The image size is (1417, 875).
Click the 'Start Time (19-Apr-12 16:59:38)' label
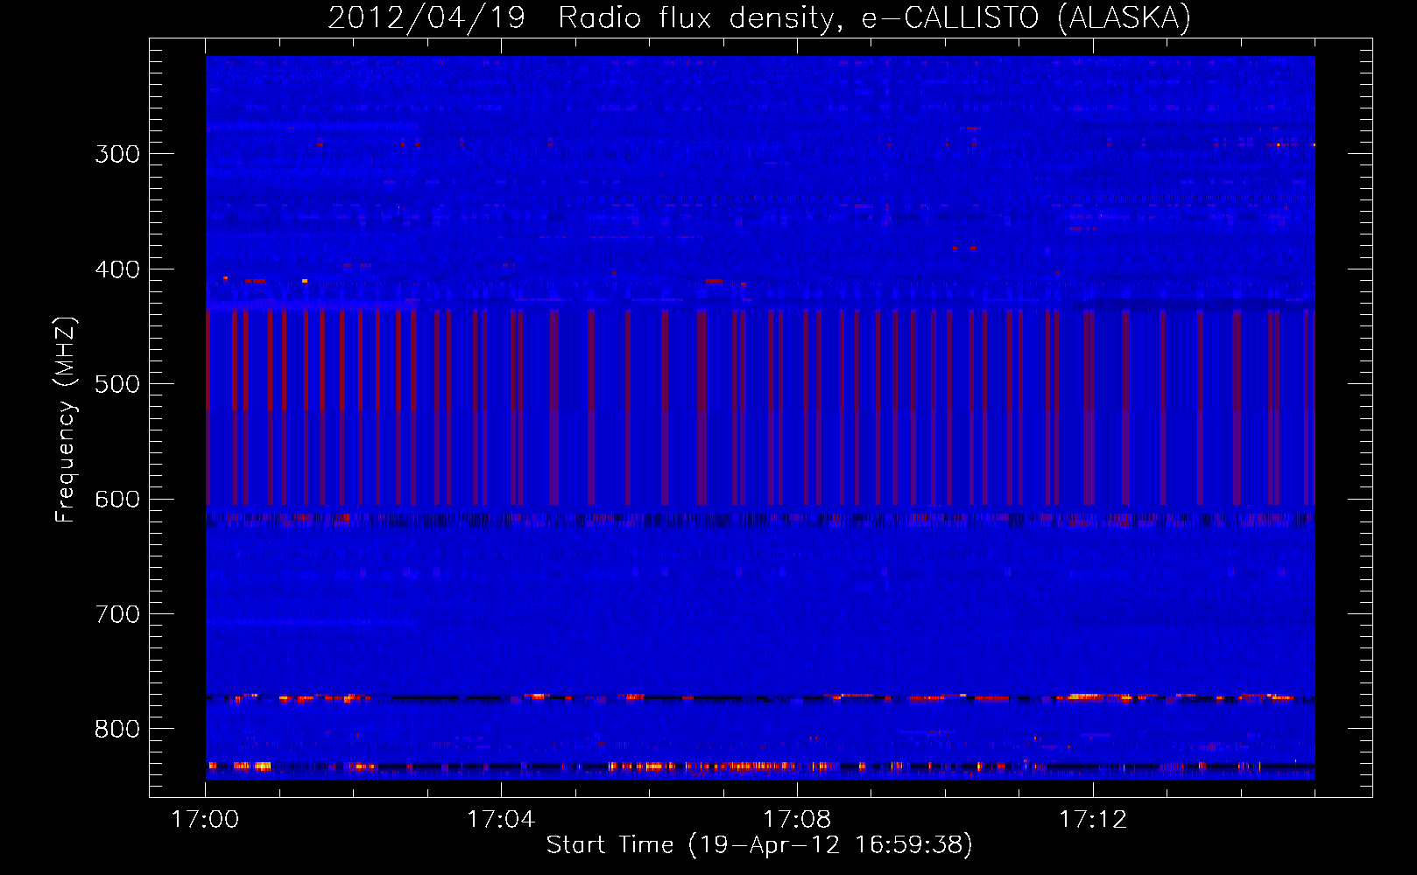tap(759, 844)
